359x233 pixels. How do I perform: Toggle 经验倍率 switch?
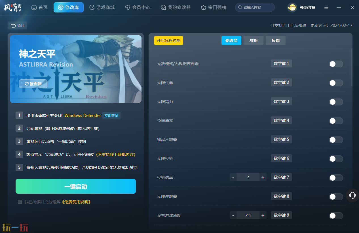pos(336,178)
